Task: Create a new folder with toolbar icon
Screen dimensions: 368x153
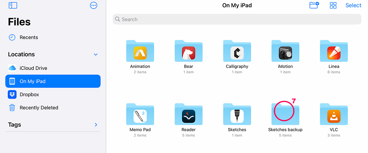Action: point(314,5)
